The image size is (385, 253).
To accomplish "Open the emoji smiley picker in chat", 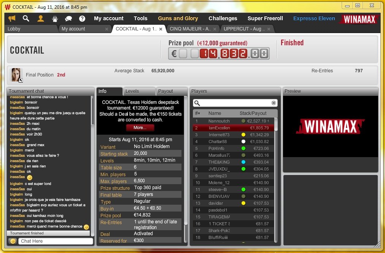I will 13,241.
